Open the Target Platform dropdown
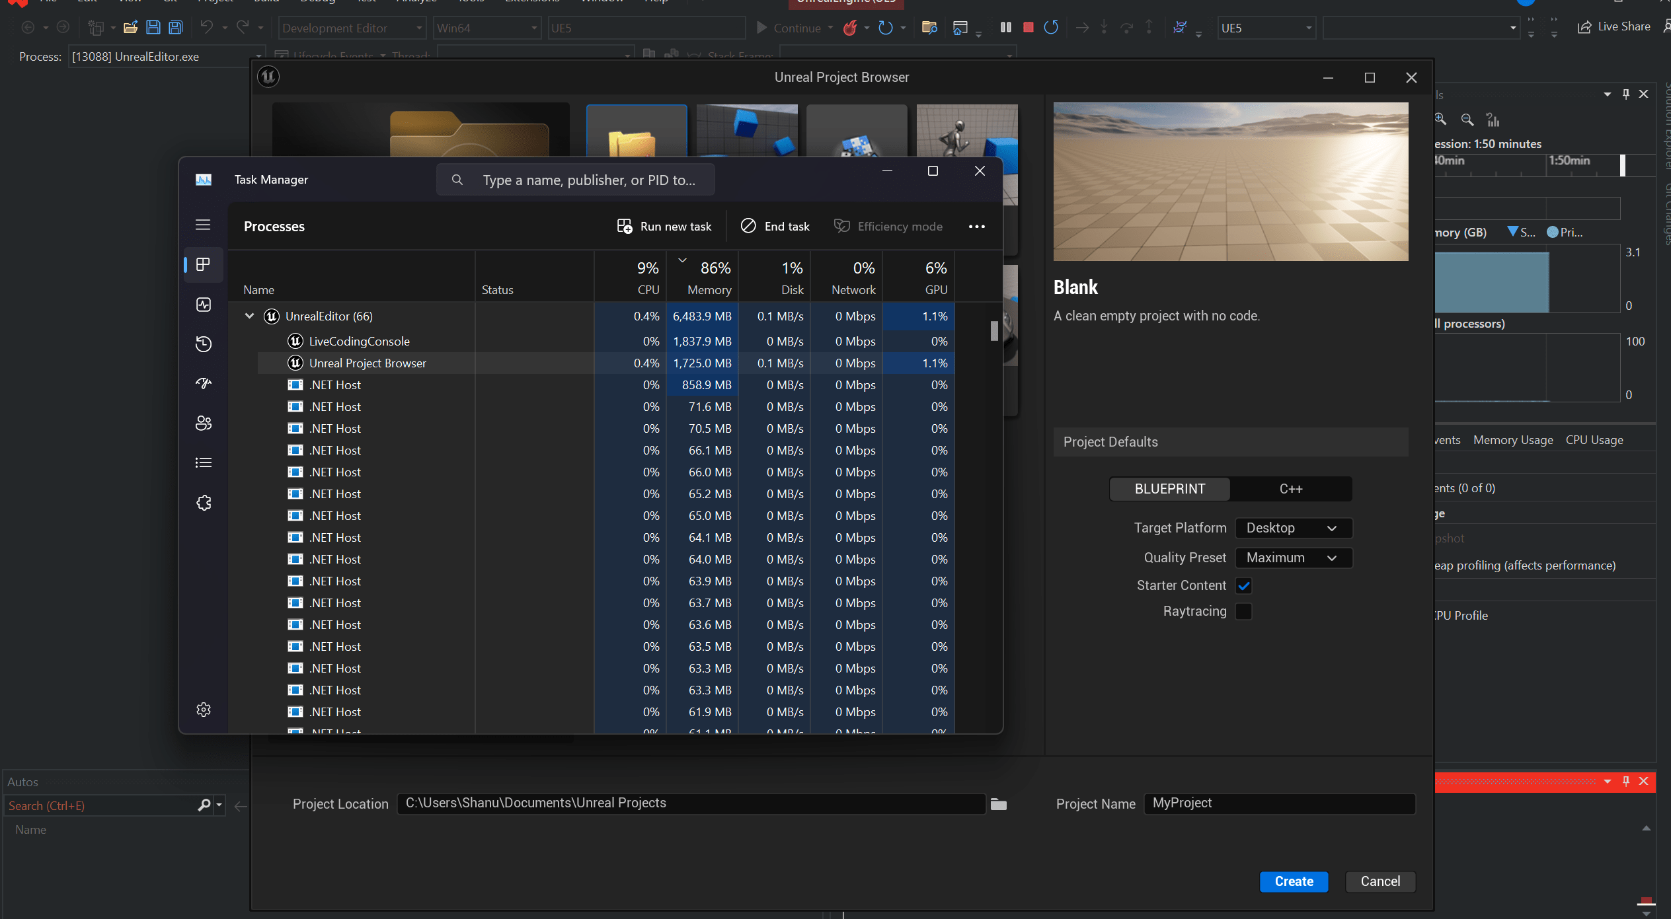The height and width of the screenshot is (919, 1671). tap(1293, 528)
